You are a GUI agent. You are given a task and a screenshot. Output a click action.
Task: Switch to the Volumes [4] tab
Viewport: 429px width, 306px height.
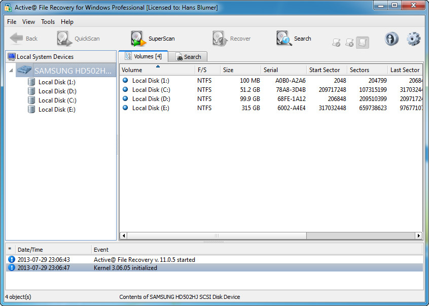(x=143, y=56)
